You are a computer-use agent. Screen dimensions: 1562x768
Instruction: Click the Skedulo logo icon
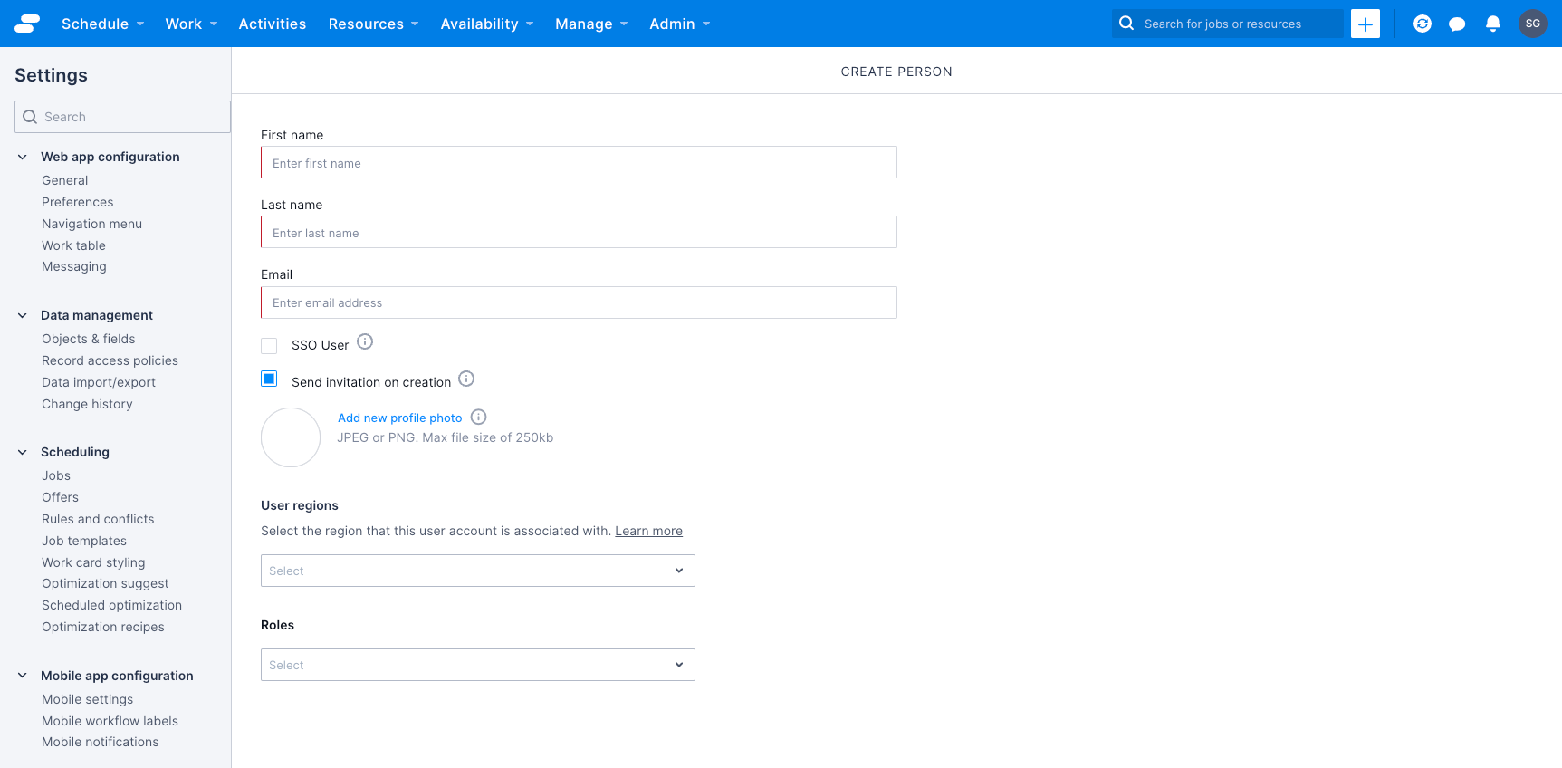[x=27, y=24]
